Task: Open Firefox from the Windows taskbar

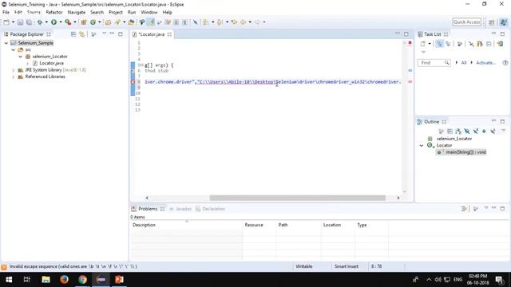Action: [64, 280]
